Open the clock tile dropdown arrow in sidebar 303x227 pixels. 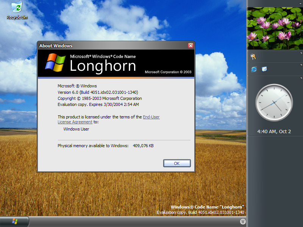tap(301, 78)
